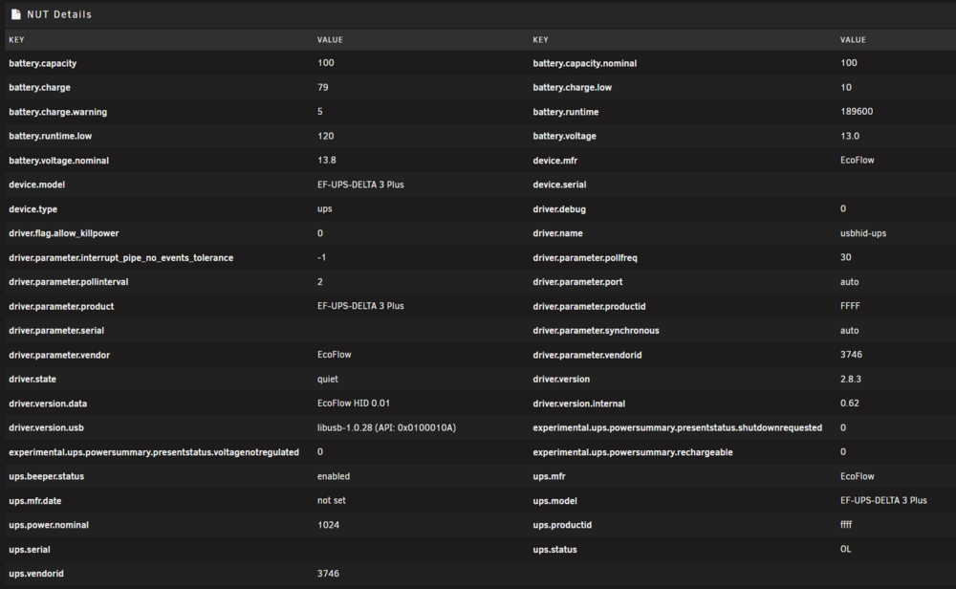
Task: Select driver.flag.allow_killpower key
Action: tap(64, 233)
